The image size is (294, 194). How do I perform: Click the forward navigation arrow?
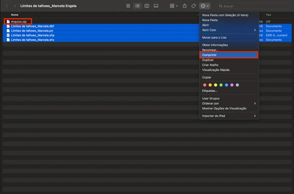tap(15, 6)
